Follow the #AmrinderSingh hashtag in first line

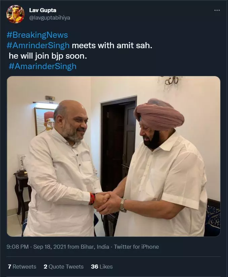pyautogui.click(x=38, y=45)
